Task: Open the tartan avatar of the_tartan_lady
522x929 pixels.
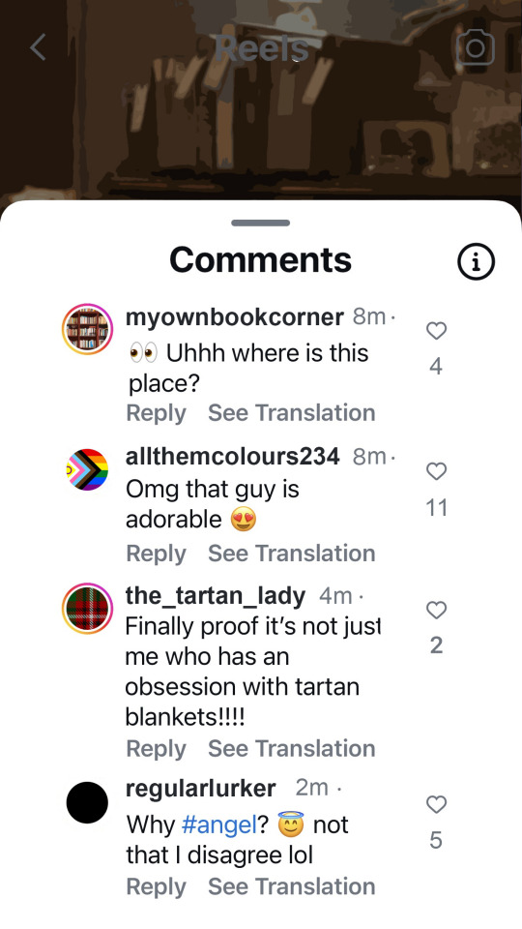Action: click(x=87, y=608)
